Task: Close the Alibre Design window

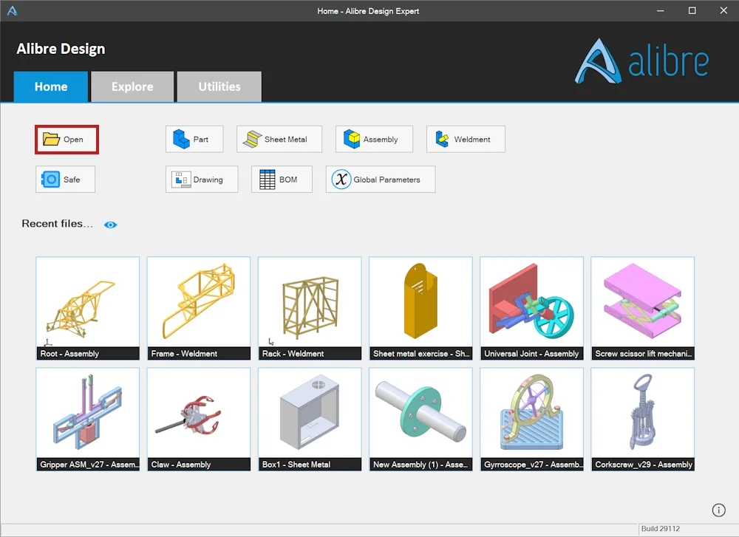Action: coord(723,10)
